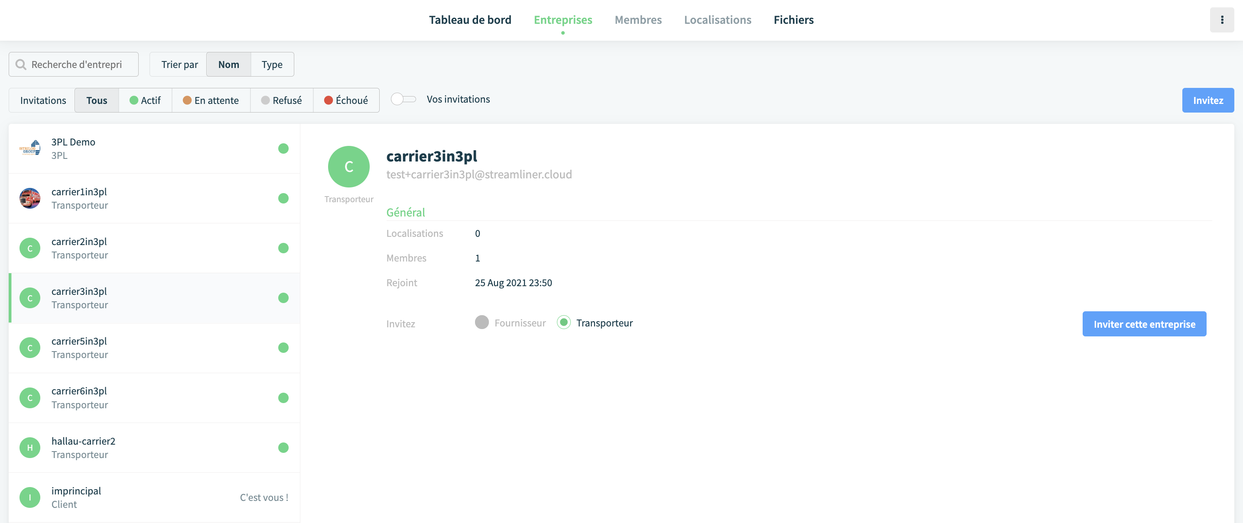Filter invitations by En attente
The width and height of the screenshot is (1243, 523).
point(211,100)
